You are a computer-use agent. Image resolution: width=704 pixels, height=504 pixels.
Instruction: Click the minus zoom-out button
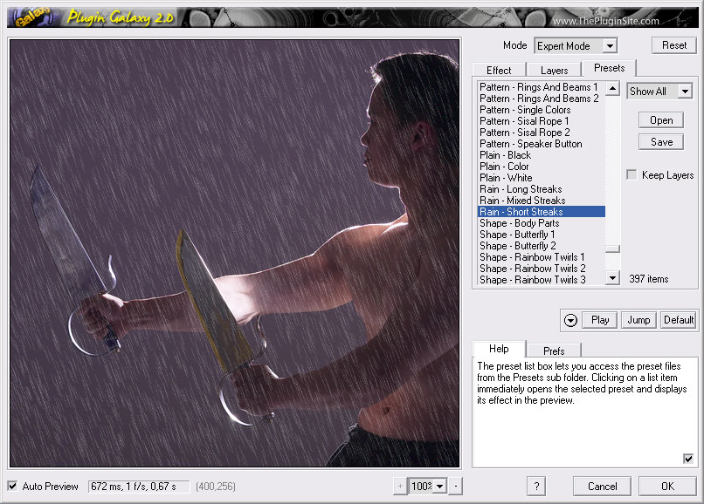point(456,486)
